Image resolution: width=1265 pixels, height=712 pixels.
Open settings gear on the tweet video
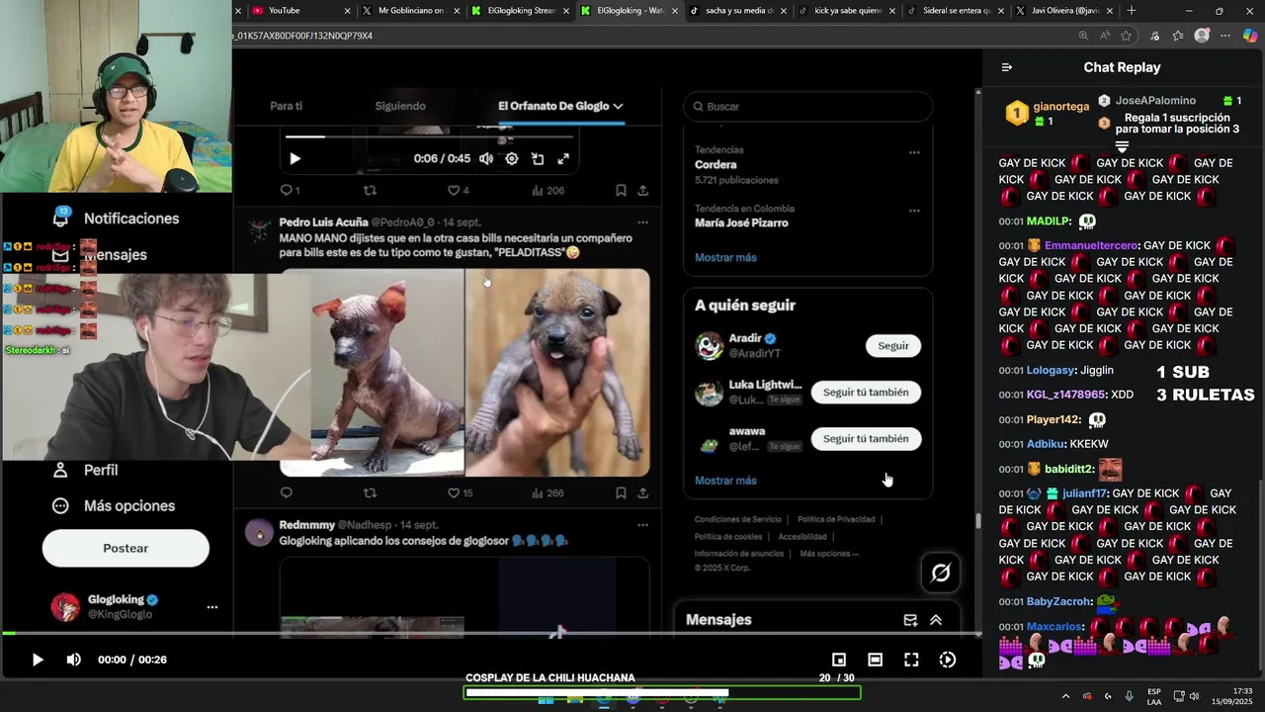(x=511, y=158)
